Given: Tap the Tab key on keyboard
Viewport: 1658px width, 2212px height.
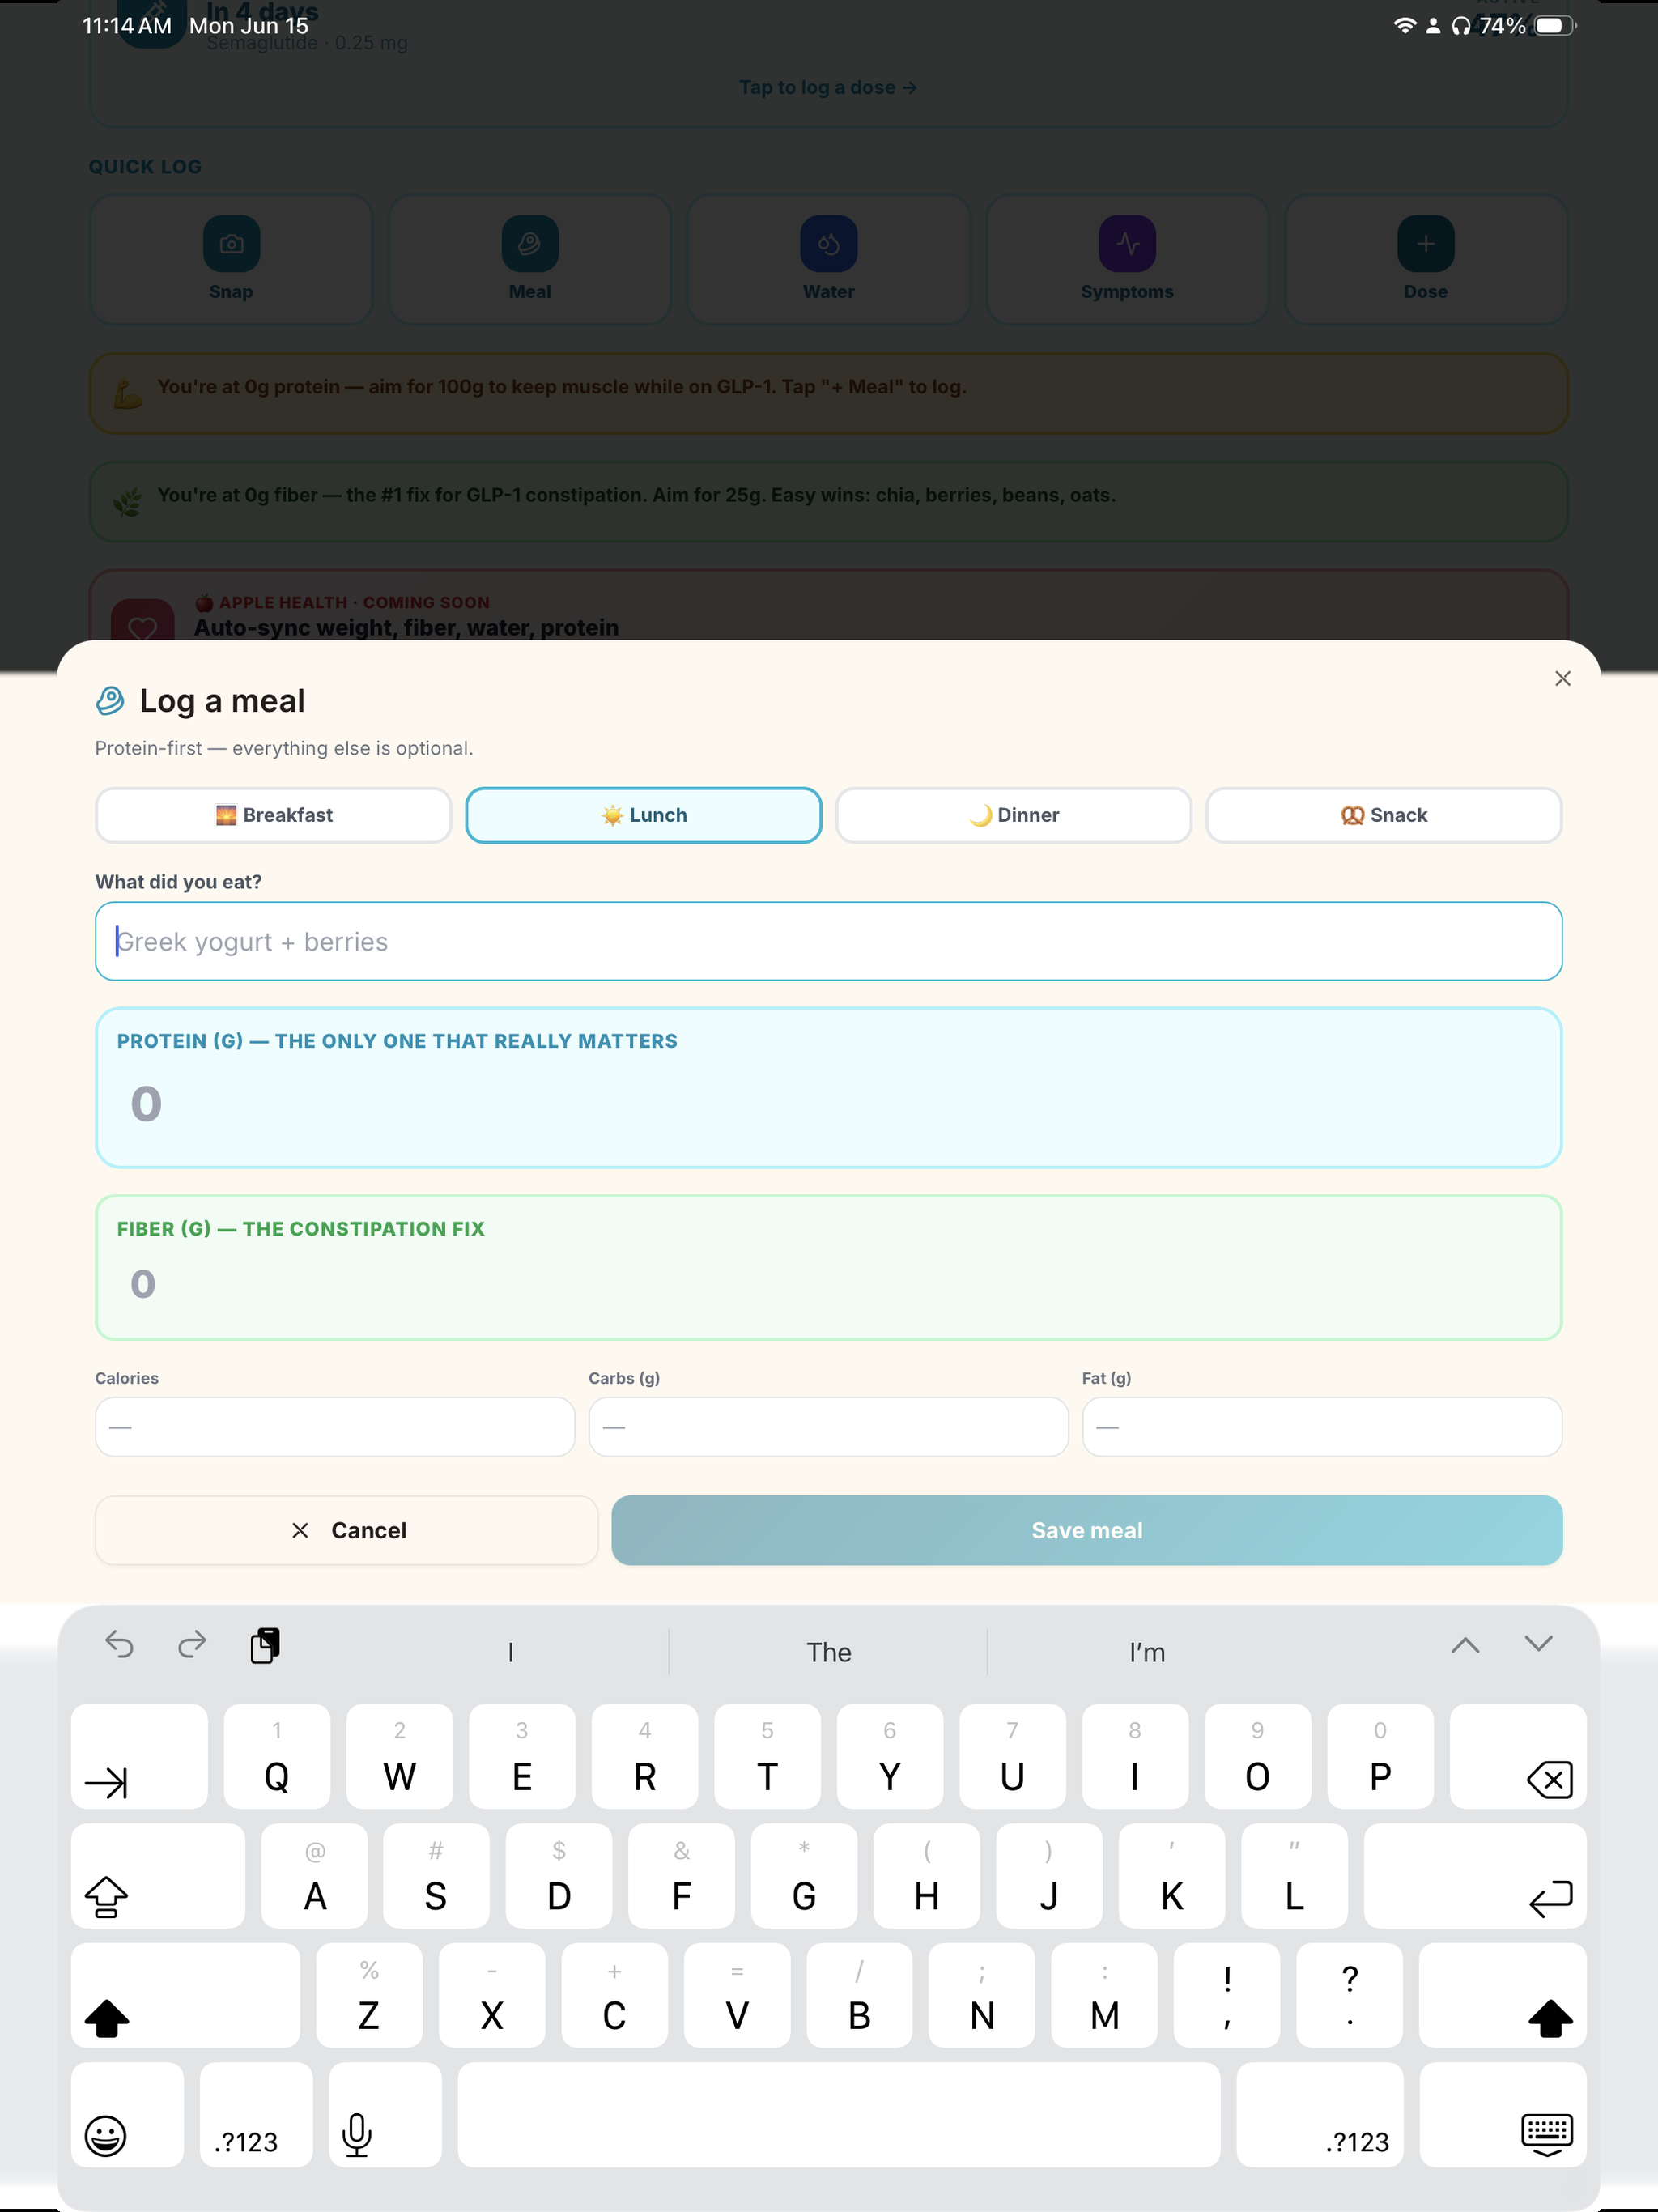Looking at the screenshot, I should tap(139, 1756).
